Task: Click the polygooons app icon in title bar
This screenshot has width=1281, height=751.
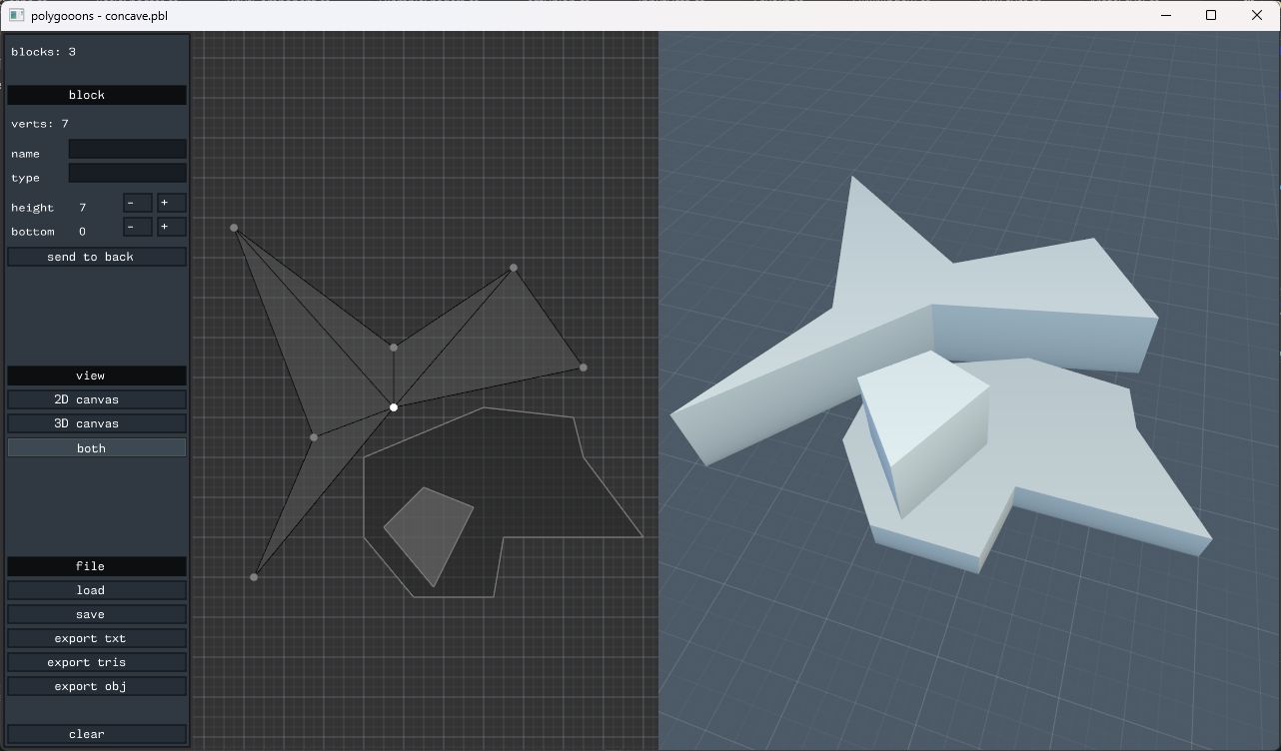Action: tap(16, 16)
